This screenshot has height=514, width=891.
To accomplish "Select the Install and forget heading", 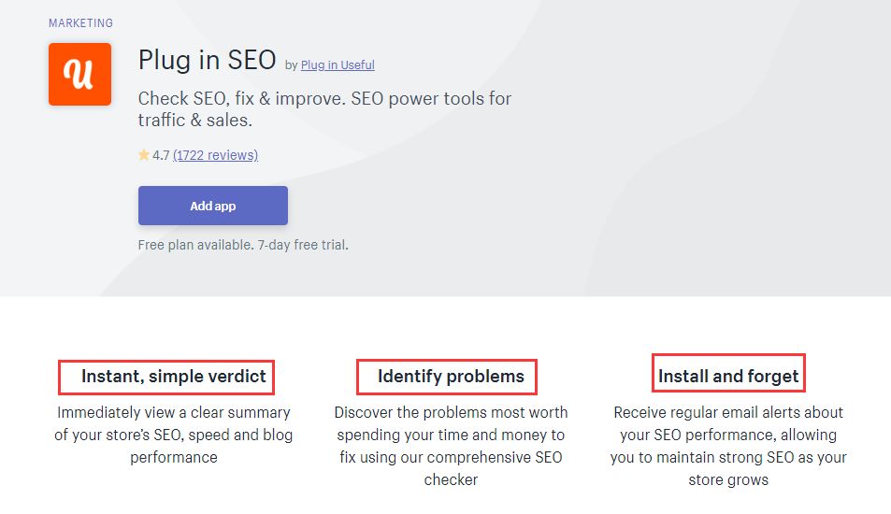I will (728, 376).
